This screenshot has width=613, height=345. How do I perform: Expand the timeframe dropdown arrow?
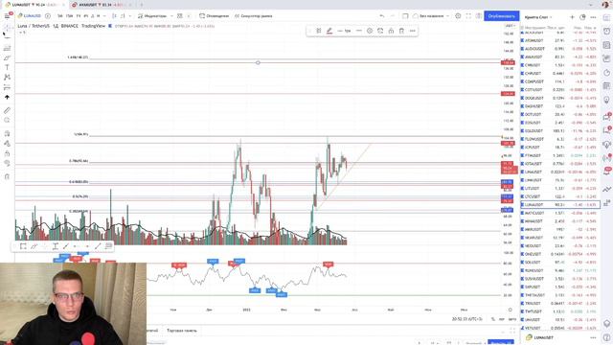tap(104, 16)
